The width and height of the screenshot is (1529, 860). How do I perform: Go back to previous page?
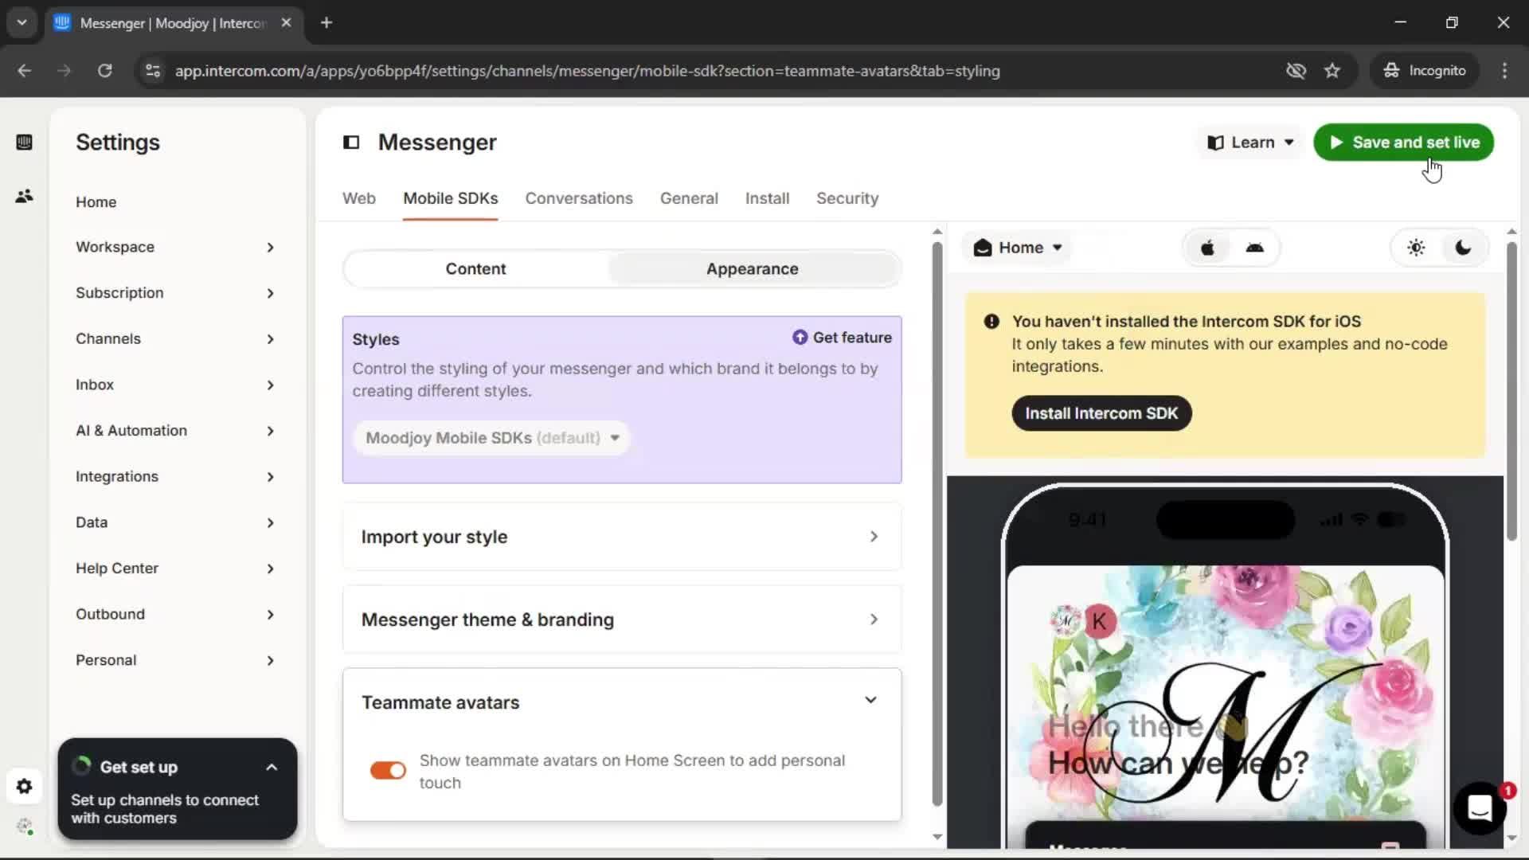(25, 71)
